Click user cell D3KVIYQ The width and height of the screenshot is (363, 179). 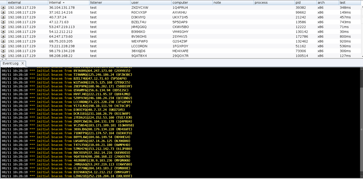pyautogui.click(x=139, y=17)
